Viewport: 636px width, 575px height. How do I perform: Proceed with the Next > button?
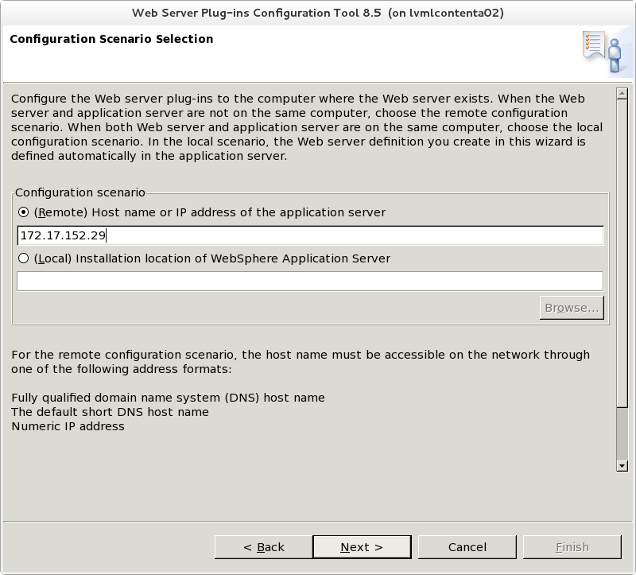click(362, 547)
